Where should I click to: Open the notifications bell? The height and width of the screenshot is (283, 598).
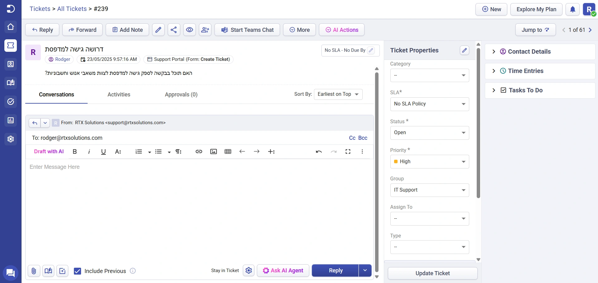coord(572,9)
